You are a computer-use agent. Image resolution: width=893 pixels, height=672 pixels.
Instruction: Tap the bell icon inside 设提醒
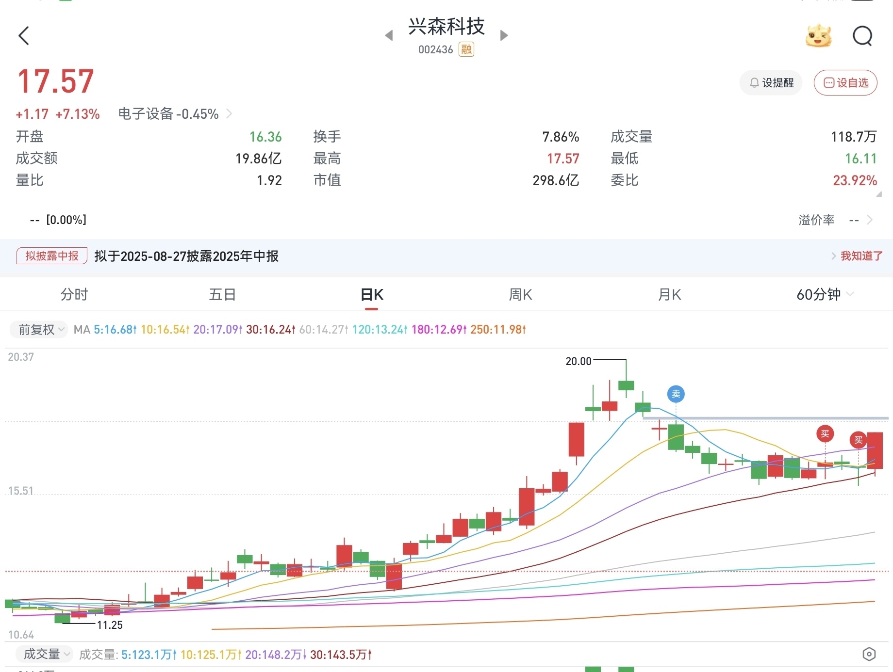coord(754,83)
